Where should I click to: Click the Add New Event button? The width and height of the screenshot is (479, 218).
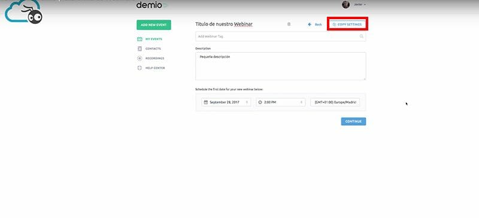pos(154,25)
